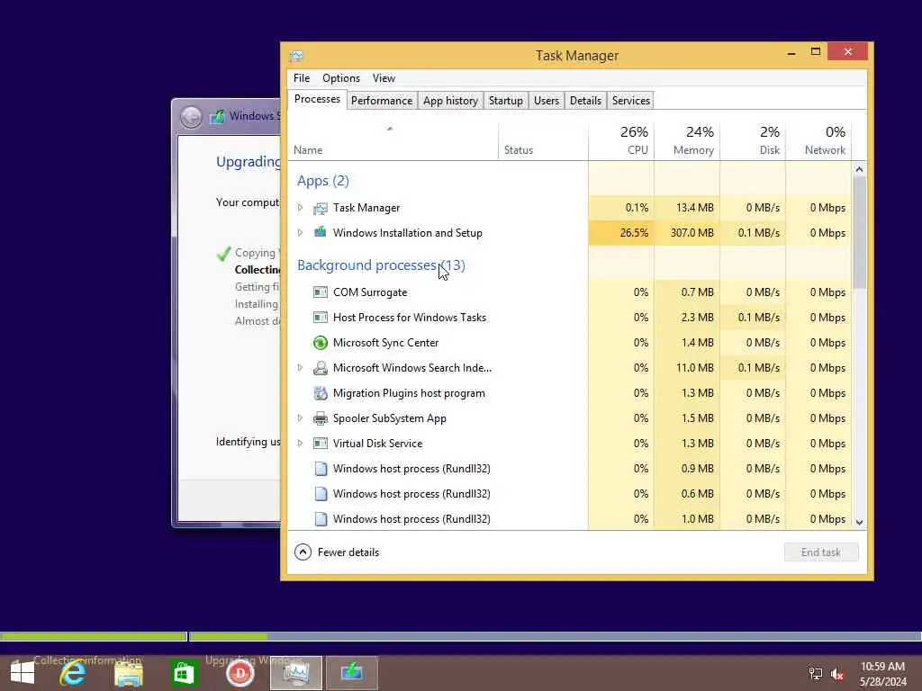Viewport: 922px width, 691px height.
Task: Open the View menu
Action: (x=384, y=78)
